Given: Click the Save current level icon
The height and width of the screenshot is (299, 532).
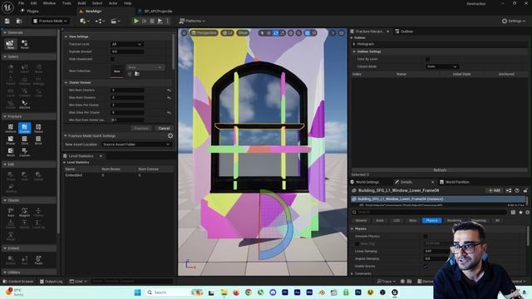Looking at the screenshot, I should pos(7,21).
